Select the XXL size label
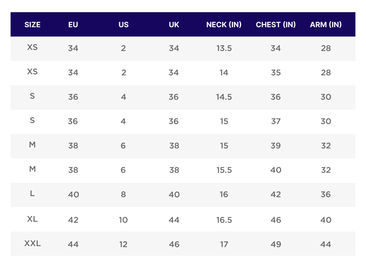The width and height of the screenshot is (366, 268). coord(33,244)
